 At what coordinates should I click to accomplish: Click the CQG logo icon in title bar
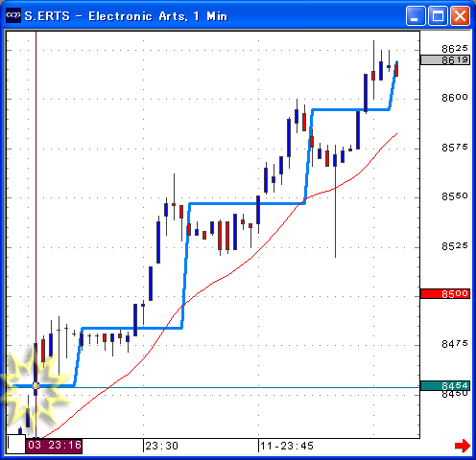click(x=13, y=15)
